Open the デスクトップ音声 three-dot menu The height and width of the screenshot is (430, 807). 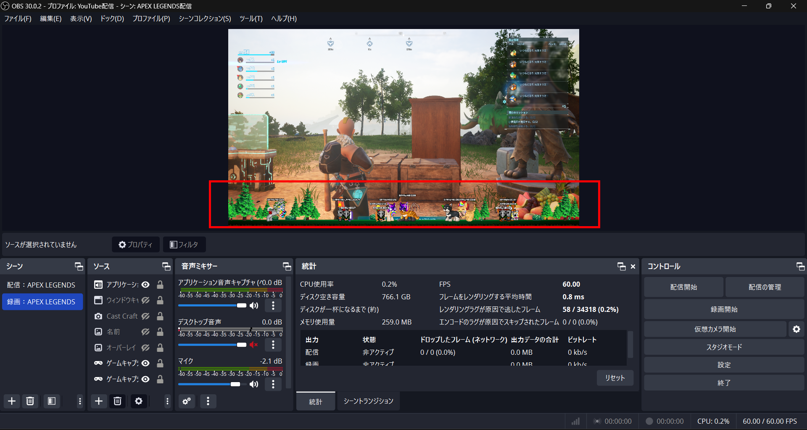(x=273, y=345)
